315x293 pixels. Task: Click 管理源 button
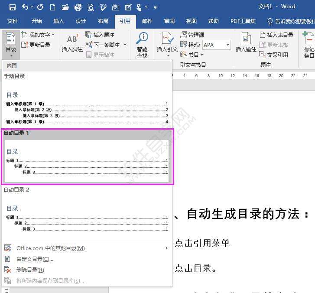click(192, 35)
